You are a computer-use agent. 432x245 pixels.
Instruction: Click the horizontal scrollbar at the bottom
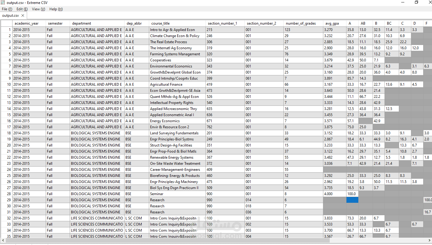[x=216, y=241]
